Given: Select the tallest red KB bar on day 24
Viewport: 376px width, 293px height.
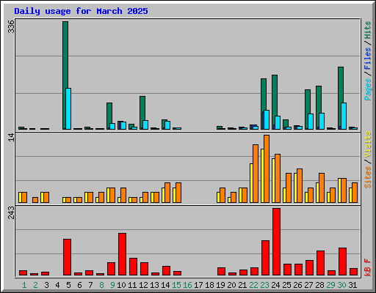Looking at the screenshot, I should tap(276, 242).
